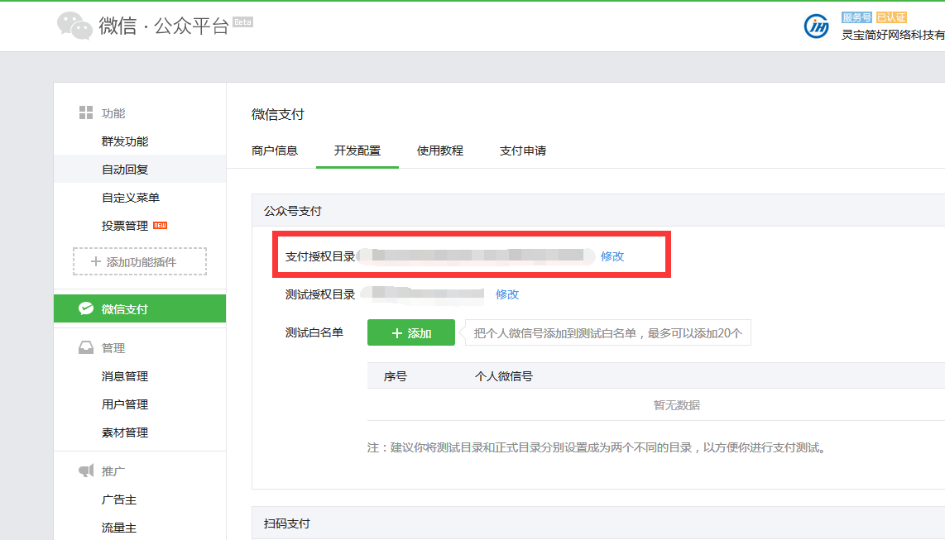Viewport: 945px width, 540px height.
Task: Open 消息管理 in sidebar
Action: click(125, 376)
